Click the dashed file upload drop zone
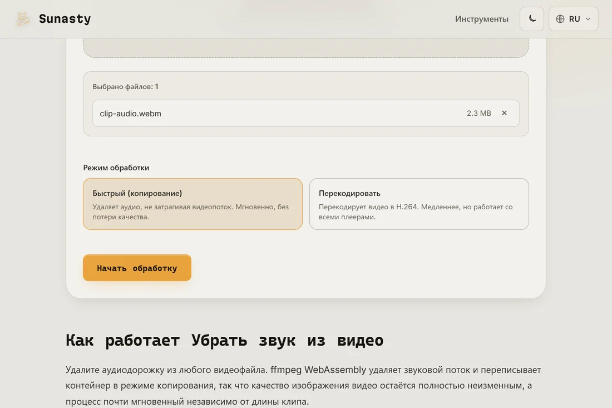Viewport: 612px width, 408px height. [x=305, y=48]
